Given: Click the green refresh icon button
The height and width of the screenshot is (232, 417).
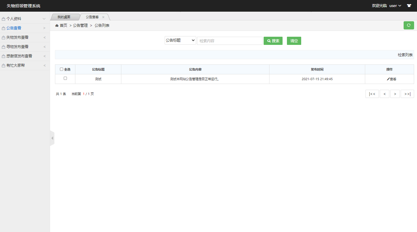Looking at the screenshot, I should (x=409, y=25).
